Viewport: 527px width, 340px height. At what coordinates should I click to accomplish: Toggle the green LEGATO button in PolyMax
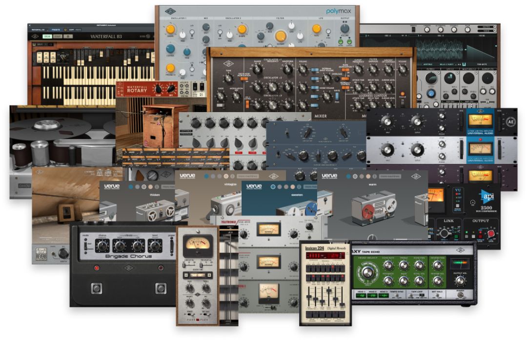point(349,42)
